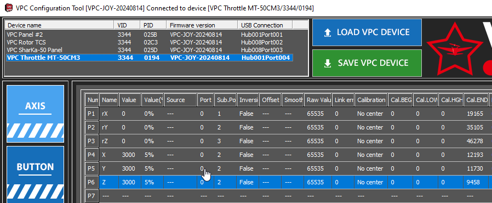Image resolution: width=492 pixels, height=203 pixels.
Task: Click the VPC Configuration Tool title bar icon
Action: [8, 8]
